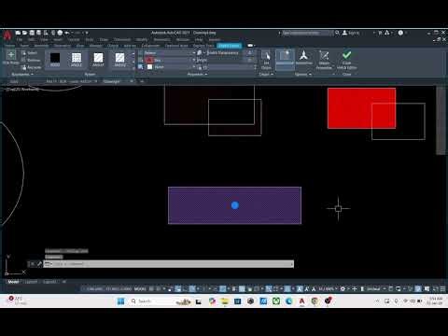Open the Windows Start button
448x336 pixels.
(120, 301)
